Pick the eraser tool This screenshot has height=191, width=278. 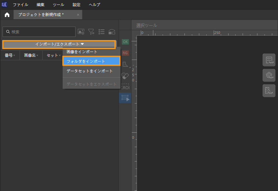tap(125, 76)
